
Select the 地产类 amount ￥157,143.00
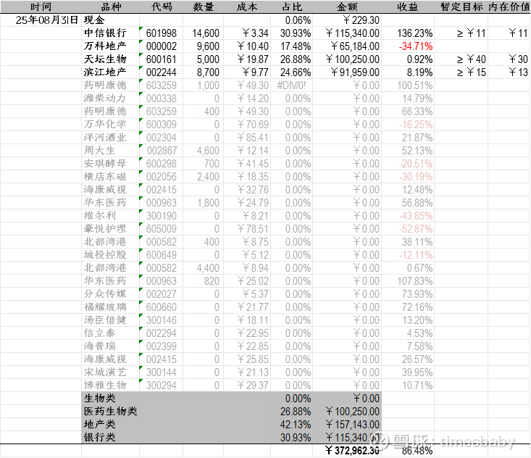347,425
